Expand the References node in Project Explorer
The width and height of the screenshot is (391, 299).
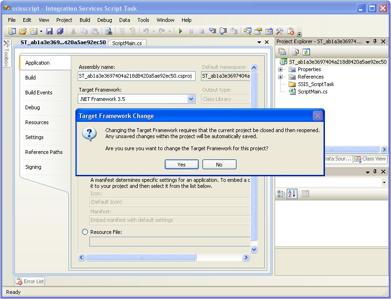click(281, 77)
